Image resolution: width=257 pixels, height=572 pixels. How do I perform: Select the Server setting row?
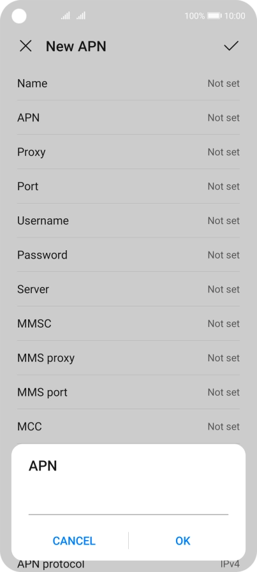pyautogui.click(x=128, y=289)
